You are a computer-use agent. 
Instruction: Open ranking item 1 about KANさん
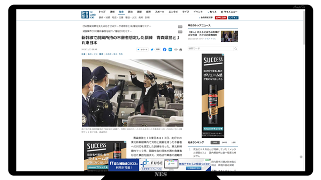click(x=215, y=152)
